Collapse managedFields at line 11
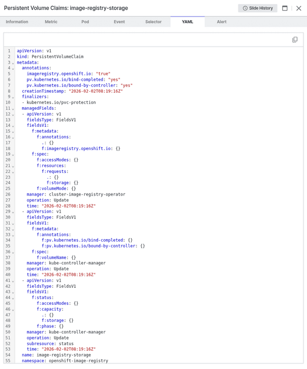The height and width of the screenshot is (369, 307). (13, 109)
